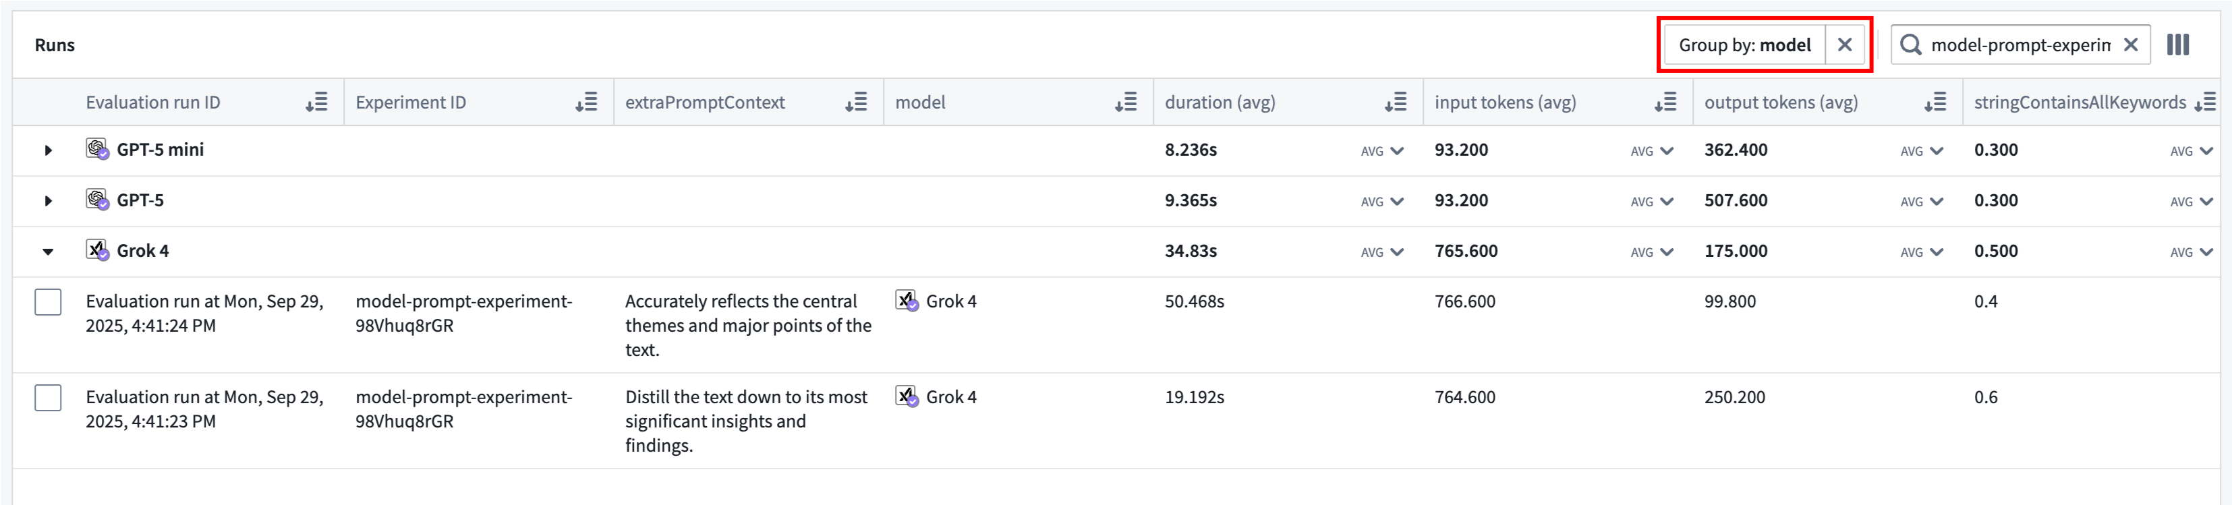
Task: Select the 4:41:23 PM evaluation run checkbox
Action: 49,398
